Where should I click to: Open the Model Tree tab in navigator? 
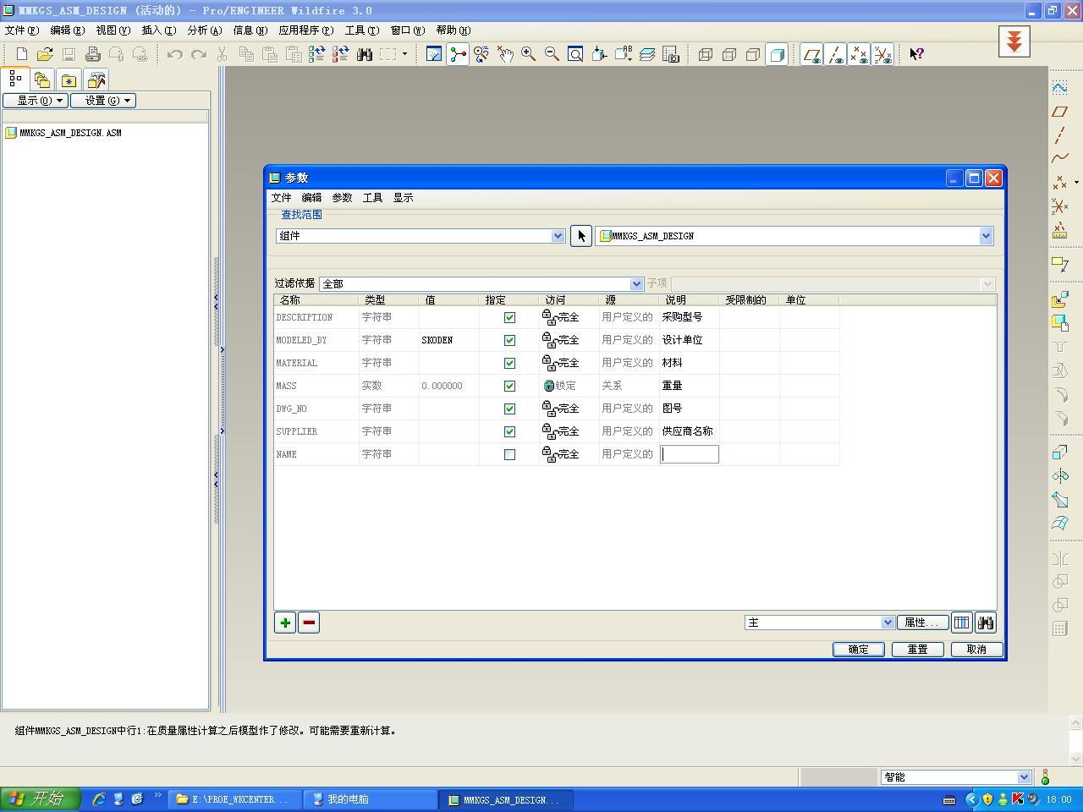(x=15, y=80)
